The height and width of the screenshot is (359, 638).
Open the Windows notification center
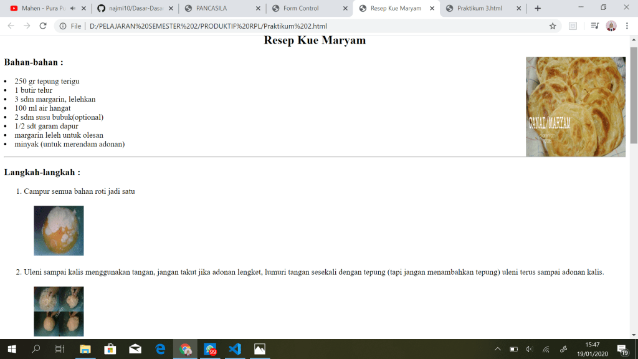(622, 349)
